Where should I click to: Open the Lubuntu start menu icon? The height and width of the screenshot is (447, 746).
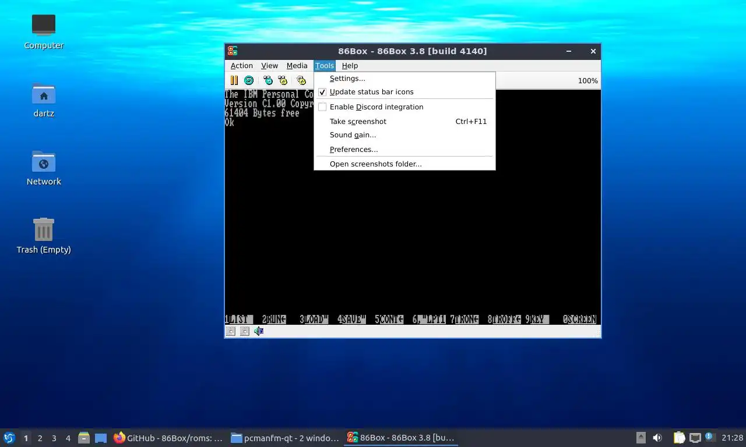[9, 438]
